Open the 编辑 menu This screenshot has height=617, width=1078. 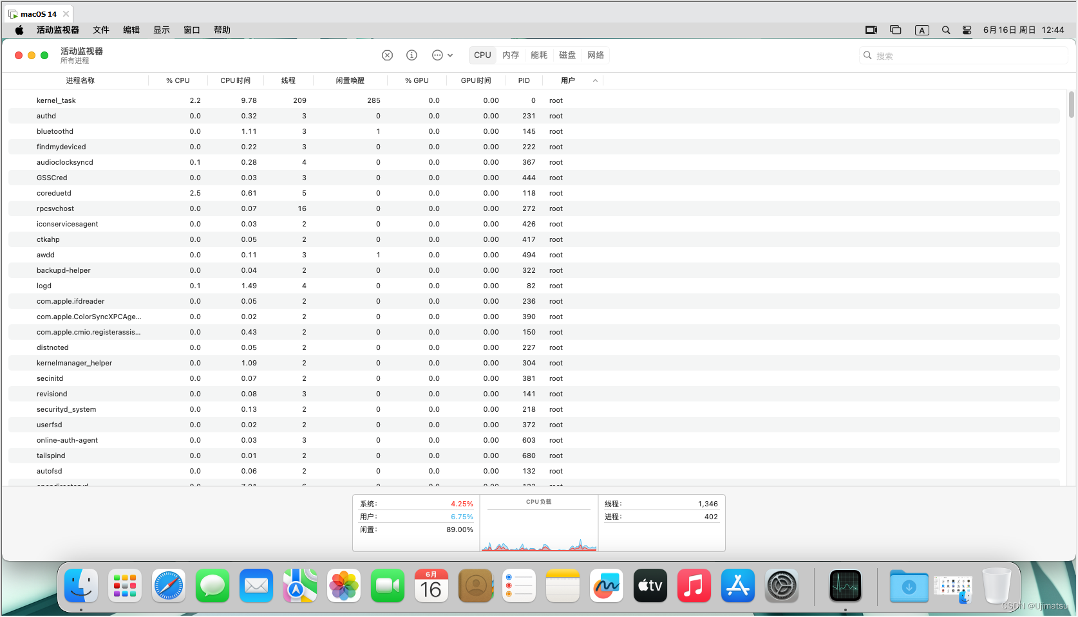coord(131,30)
